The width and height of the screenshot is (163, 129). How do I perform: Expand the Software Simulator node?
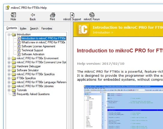[9, 70]
